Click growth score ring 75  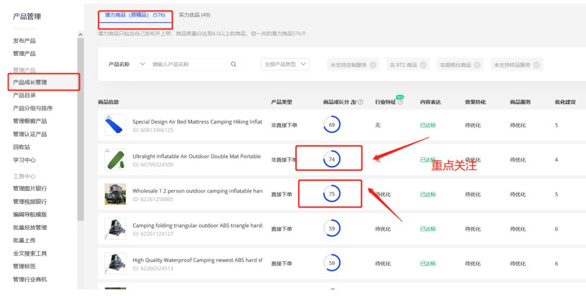pos(332,194)
